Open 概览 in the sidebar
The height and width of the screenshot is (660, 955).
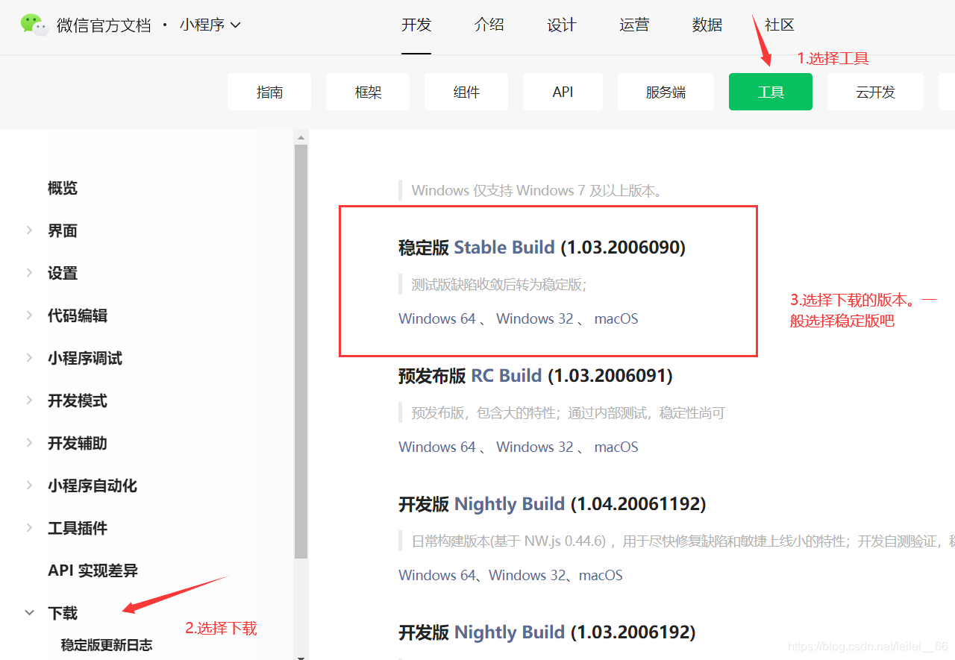[x=63, y=188]
